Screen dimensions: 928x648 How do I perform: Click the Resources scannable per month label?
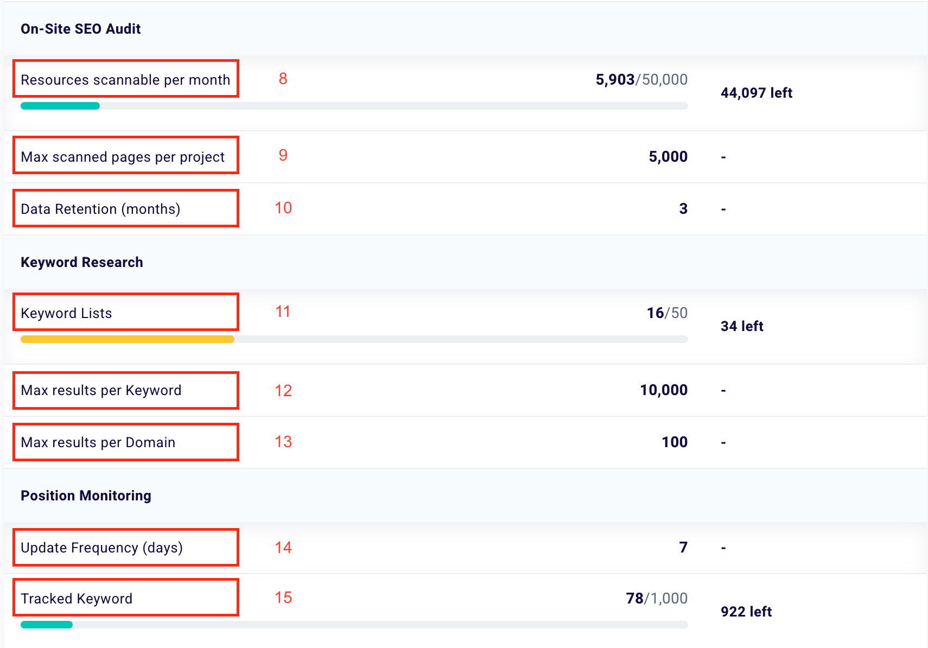click(125, 80)
